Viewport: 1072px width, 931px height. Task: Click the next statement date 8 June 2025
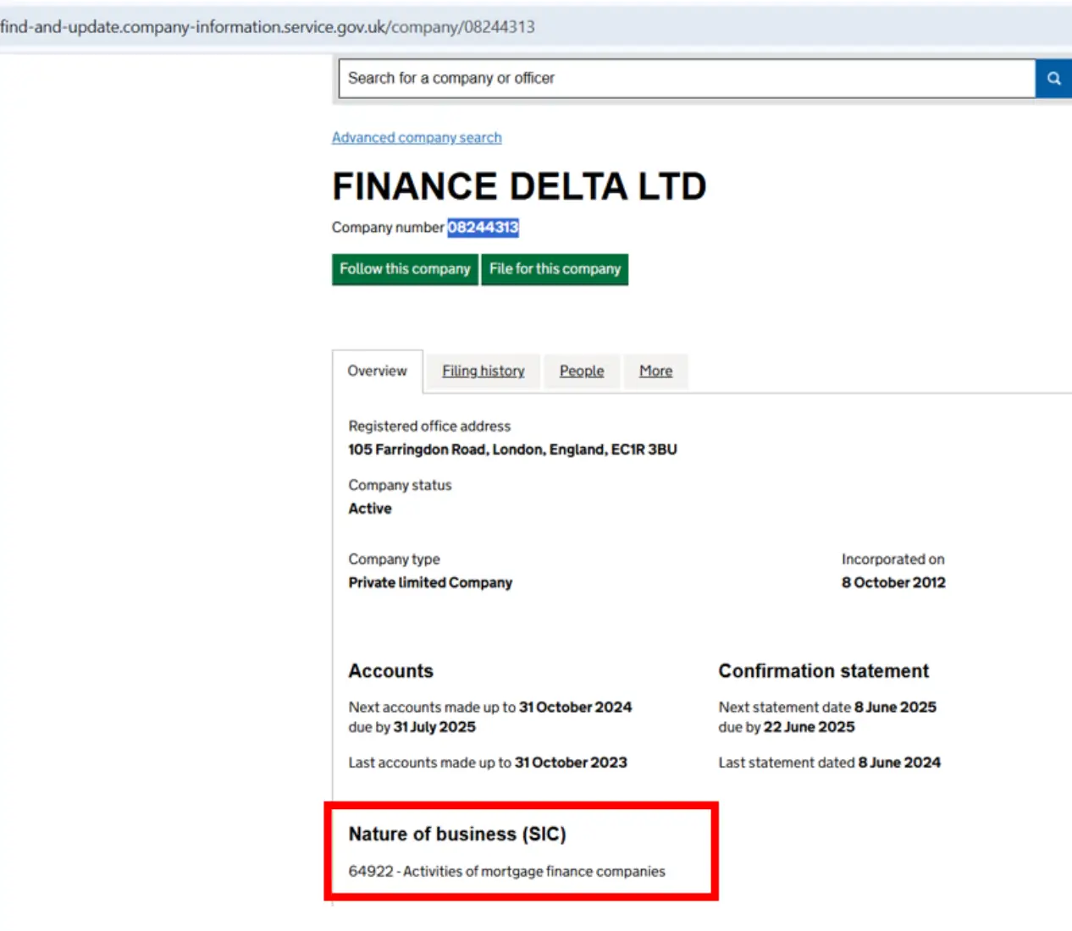(894, 707)
